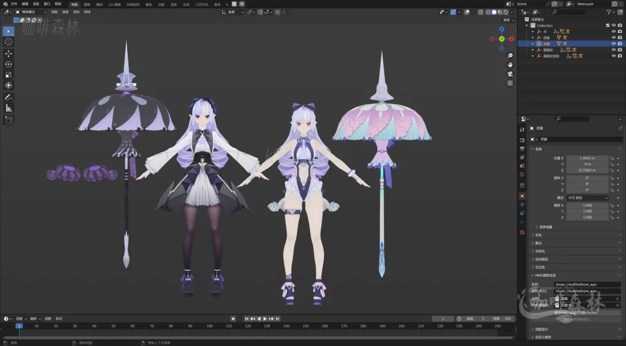Screen dimensions: 626x346
Task: Open the World properties tab
Action: [x=522, y=175]
